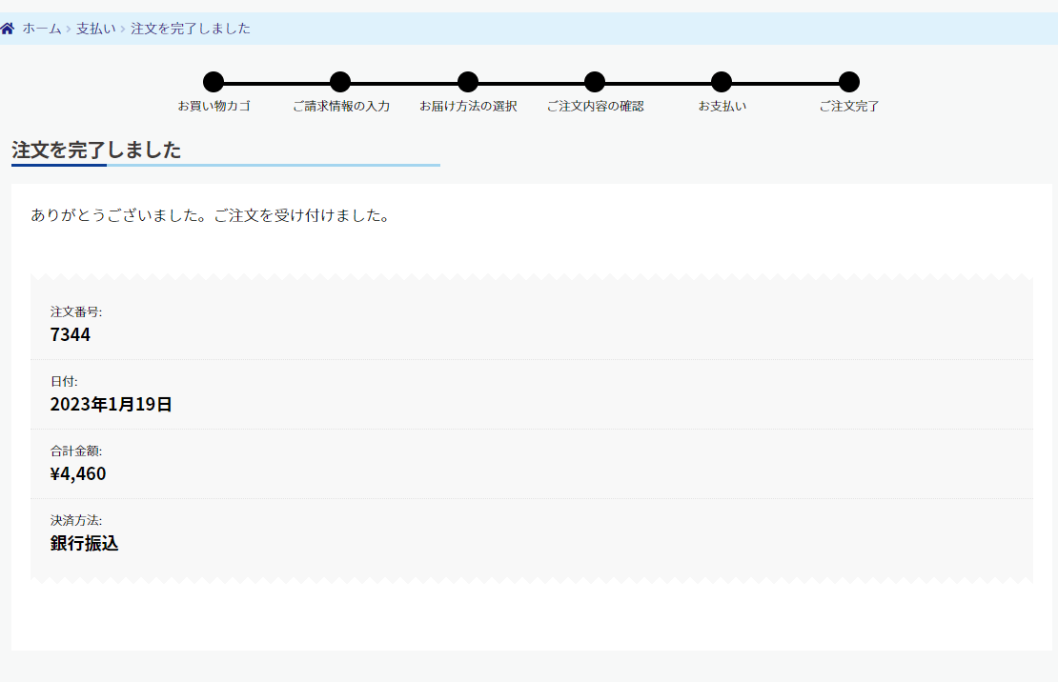This screenshot has width=1058, height=682.
Task: Click the お買い物カゴ step label
Action: coord(214,106)
